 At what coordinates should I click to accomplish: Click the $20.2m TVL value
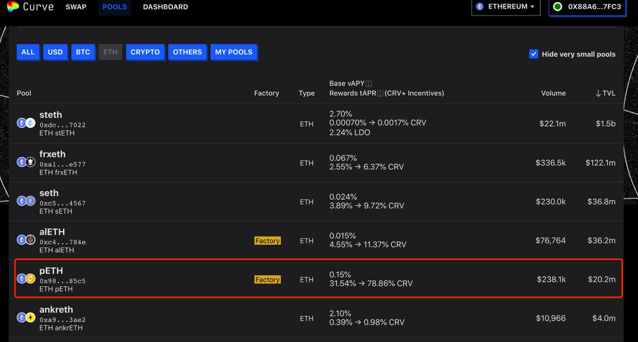(x=602, y=279)
